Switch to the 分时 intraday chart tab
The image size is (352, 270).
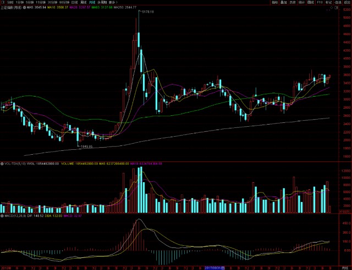tap(10, 2)
